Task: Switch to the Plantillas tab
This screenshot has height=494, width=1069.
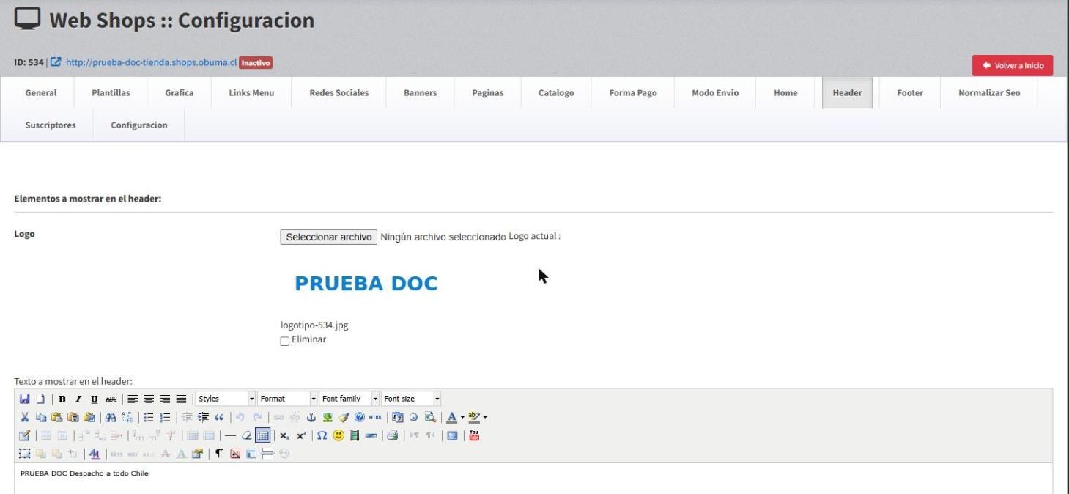Action: 111,93
